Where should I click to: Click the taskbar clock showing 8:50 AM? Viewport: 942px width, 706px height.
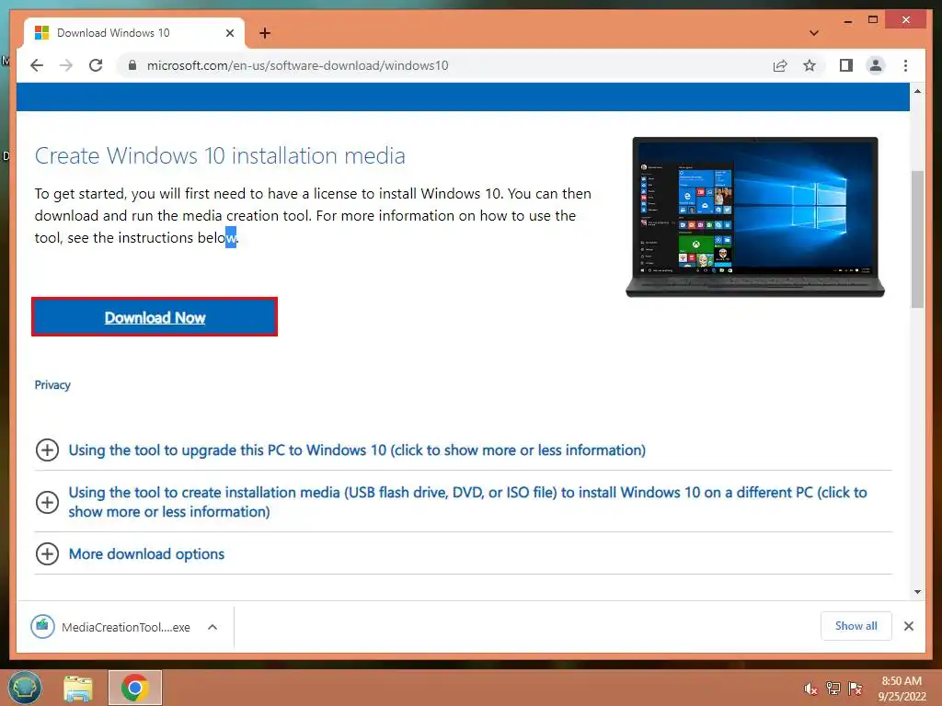[902, 689]
